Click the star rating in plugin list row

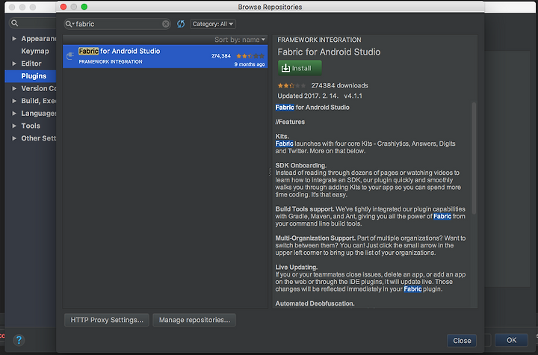click(250, 56)
